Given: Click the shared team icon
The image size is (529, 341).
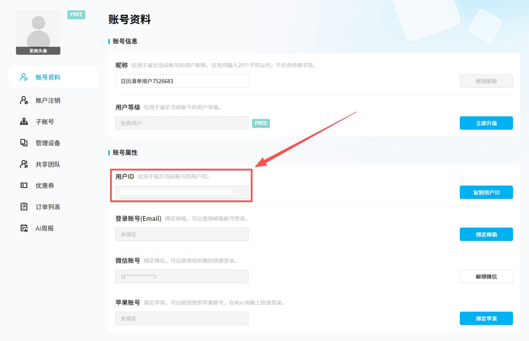Looking at the screenshot, I should 24,164.
